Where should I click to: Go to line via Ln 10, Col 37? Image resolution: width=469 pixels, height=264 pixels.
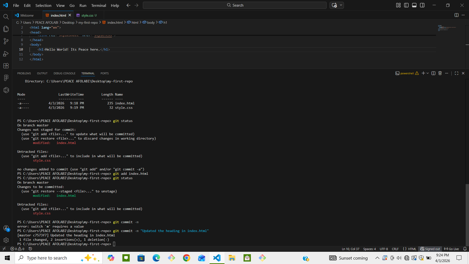coord(350,249)
